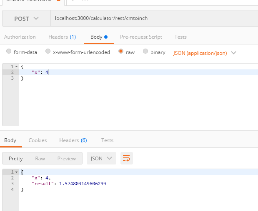Select the form-data radio button
The image size is (258, 211).
(x=9, y=52)
